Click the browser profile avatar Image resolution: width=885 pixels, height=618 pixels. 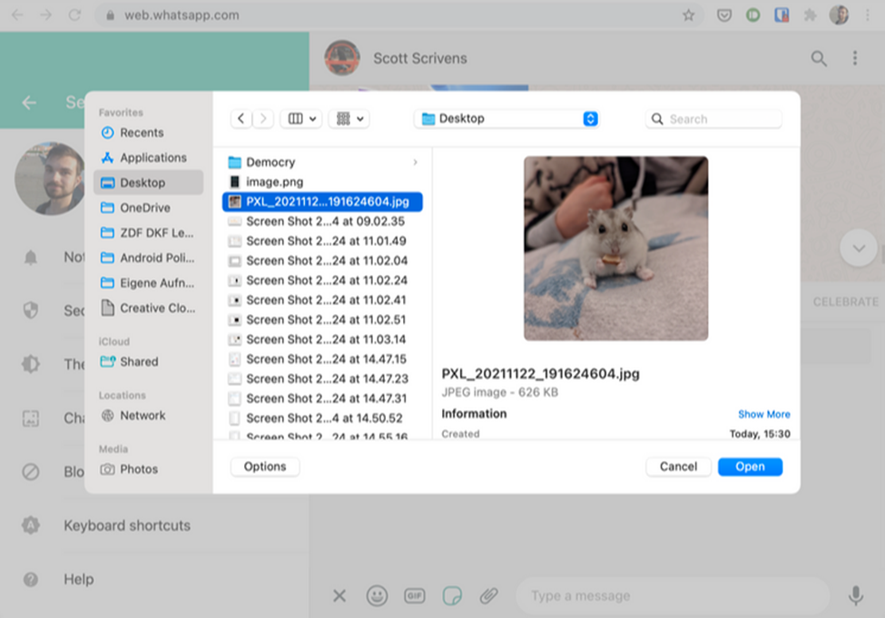point(839,15)
